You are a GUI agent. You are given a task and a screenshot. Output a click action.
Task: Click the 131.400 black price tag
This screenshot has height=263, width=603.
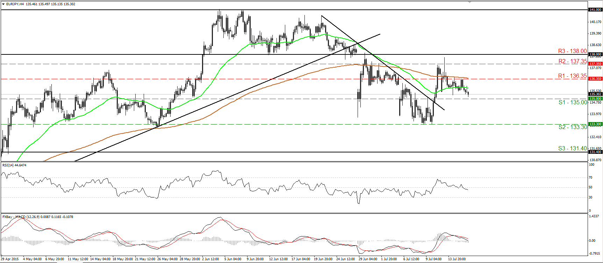click(x=595, y=152)
